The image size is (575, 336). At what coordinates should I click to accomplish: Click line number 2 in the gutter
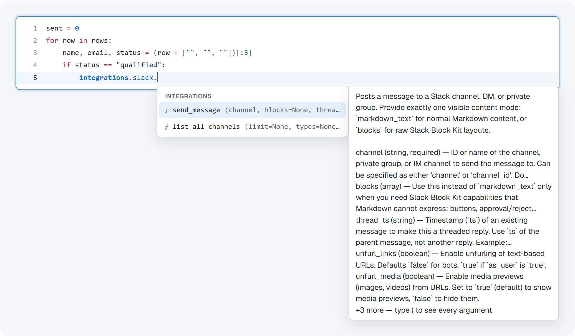coord(35,41)
